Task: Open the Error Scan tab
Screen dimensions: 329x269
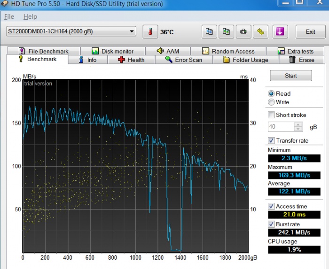Action: [x=183, y=60]
